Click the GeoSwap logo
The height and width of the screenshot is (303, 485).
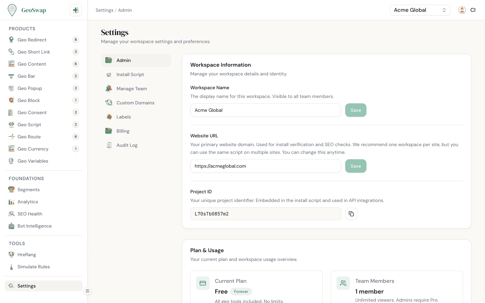27,10
